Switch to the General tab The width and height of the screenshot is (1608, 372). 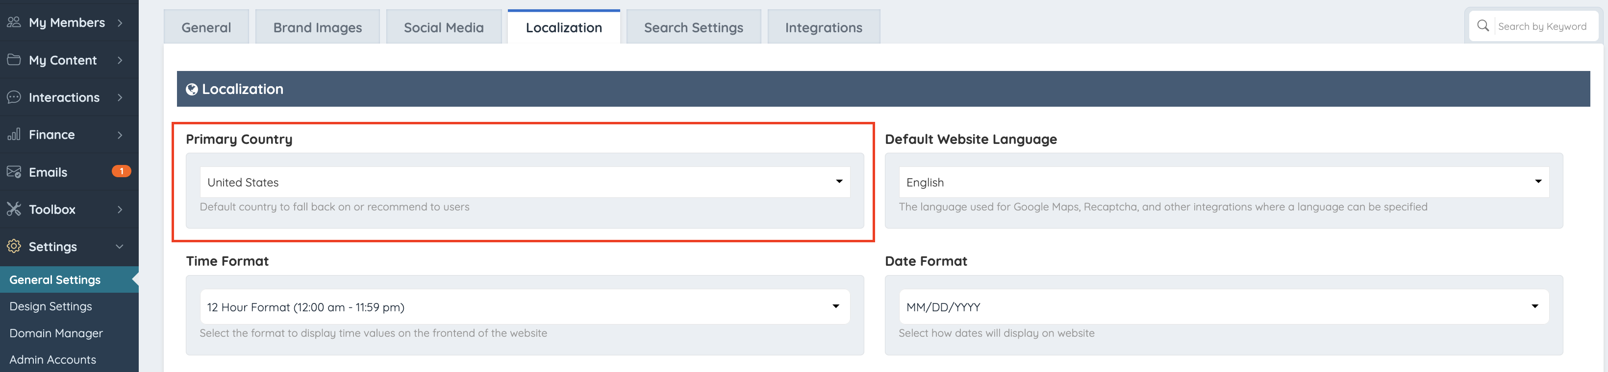[x=206, y=27]
